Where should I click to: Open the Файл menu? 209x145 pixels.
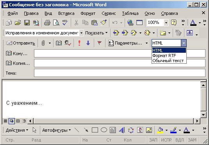click(13, 13)
